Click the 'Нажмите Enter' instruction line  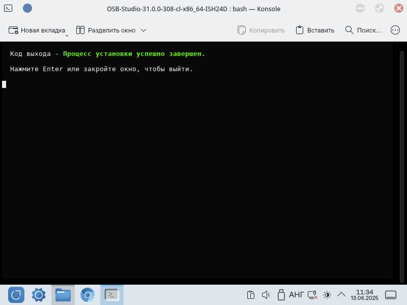click(x=101, y=69)
